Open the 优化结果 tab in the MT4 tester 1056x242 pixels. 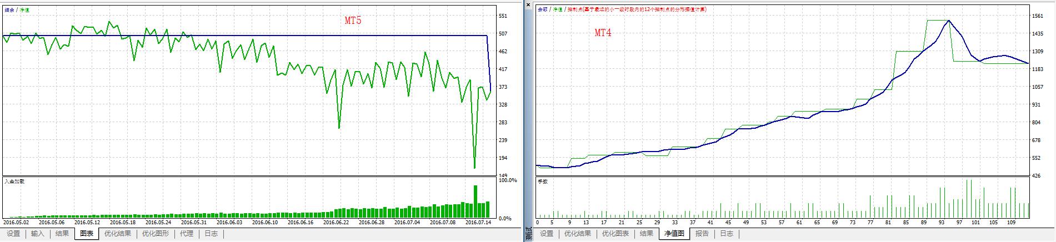[x=578, y=234]
